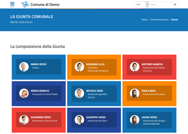Open the Giuseppe Verdi name heading
Viewport: 188px width, 134px height.
tap(96, 117)
